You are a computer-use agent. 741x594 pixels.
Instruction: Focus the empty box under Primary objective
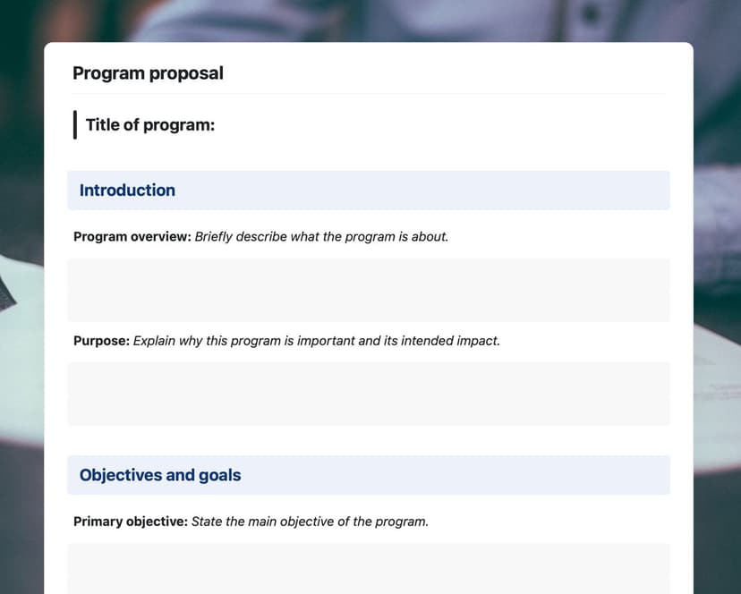pyautogui.click(x=368, y=569)
